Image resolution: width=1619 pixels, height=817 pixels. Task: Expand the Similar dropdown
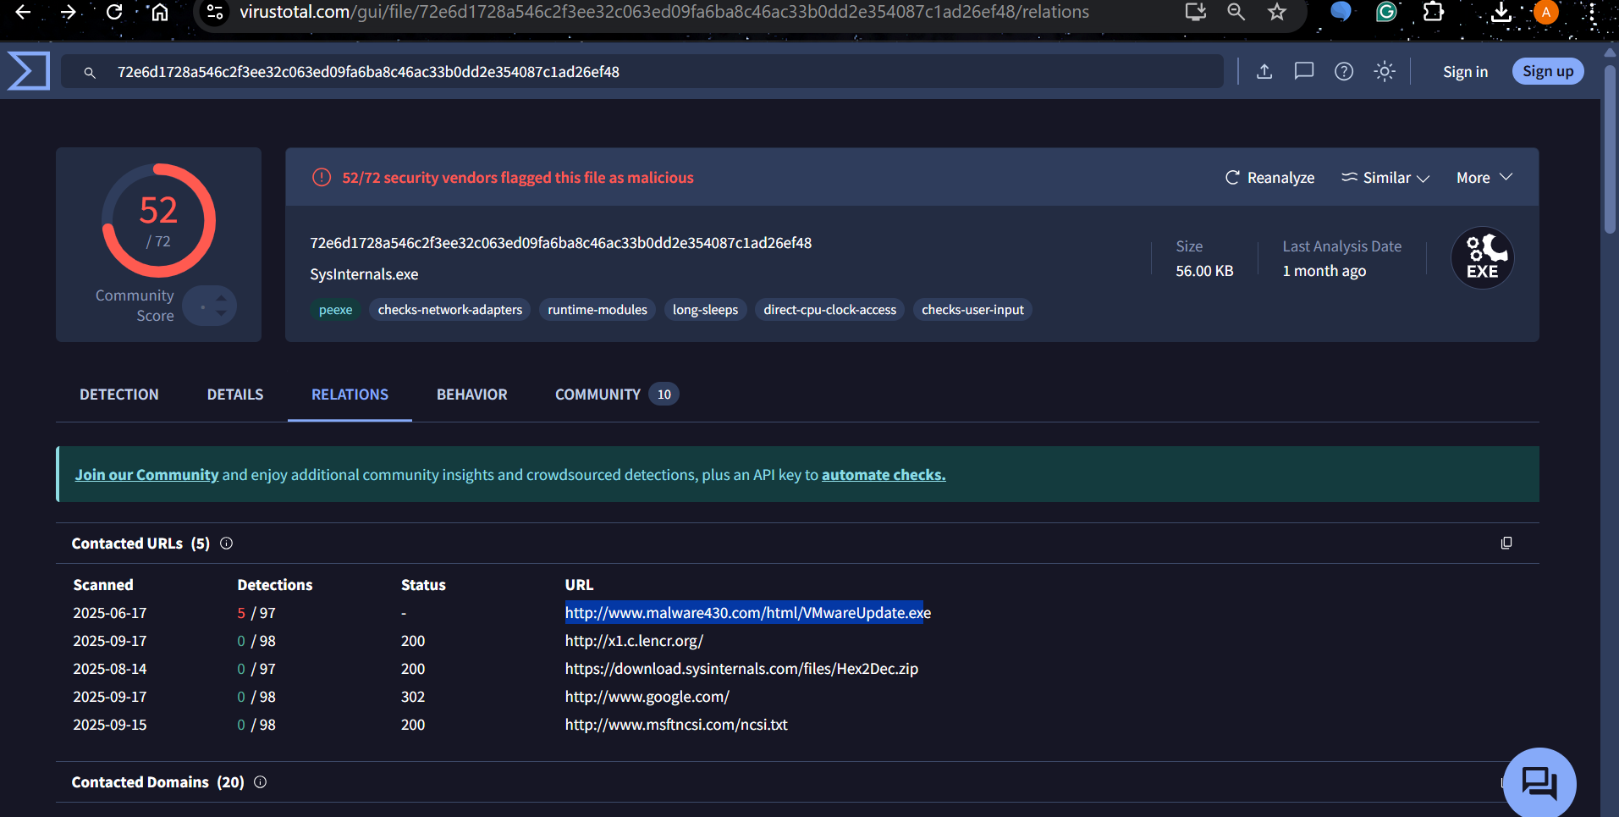[1385, 178]
